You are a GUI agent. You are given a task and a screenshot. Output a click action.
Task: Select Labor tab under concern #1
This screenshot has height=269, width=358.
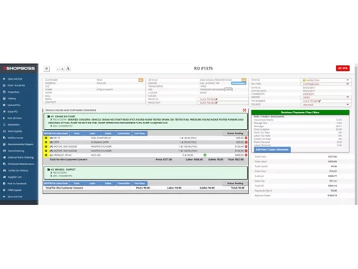[x=92, y=133]
